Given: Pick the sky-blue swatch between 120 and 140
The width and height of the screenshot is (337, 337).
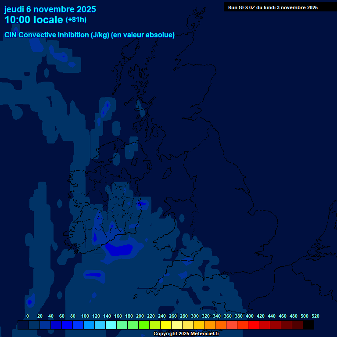Looking at the screenshot, I should point(100,325).
